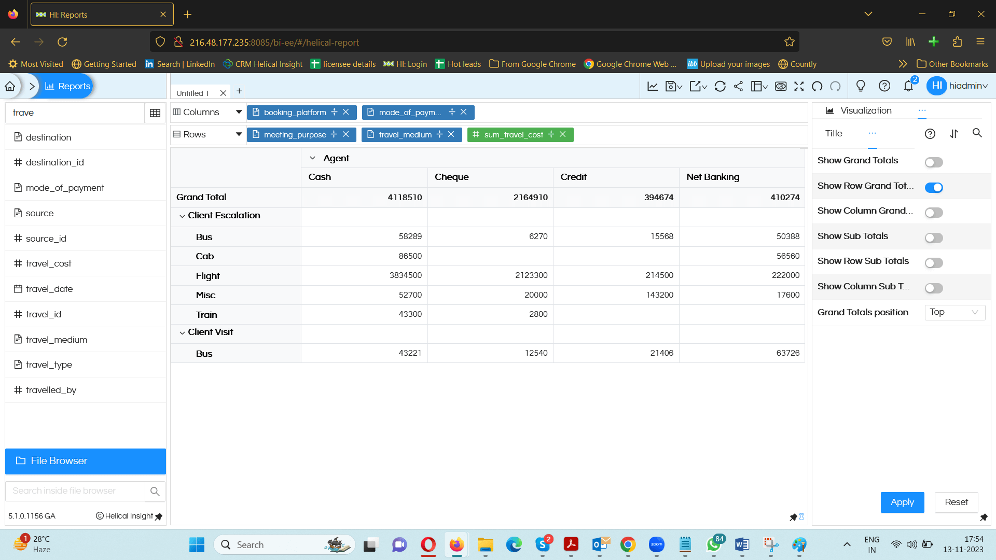Click the Windows Start button
996x560 pixels.
click(197, 545)
